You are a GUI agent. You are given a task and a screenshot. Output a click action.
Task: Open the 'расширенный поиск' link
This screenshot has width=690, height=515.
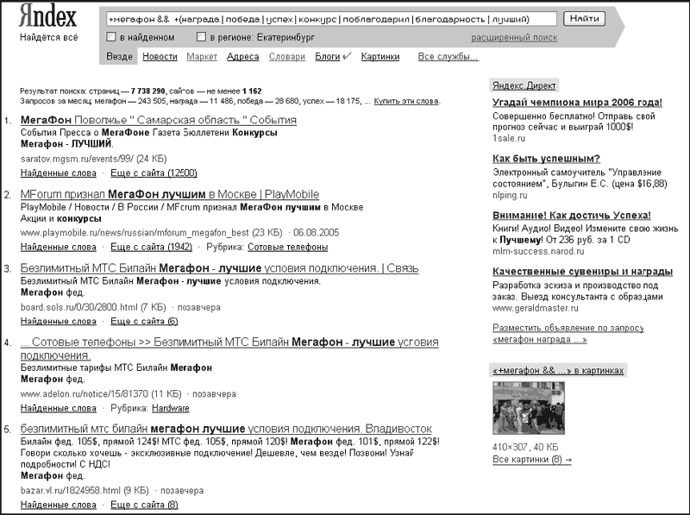(514, 38)
